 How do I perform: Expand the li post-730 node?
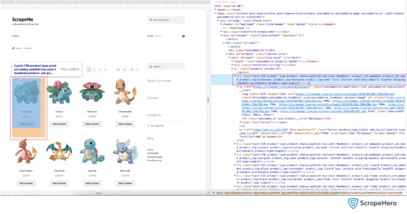click(235, 154)
